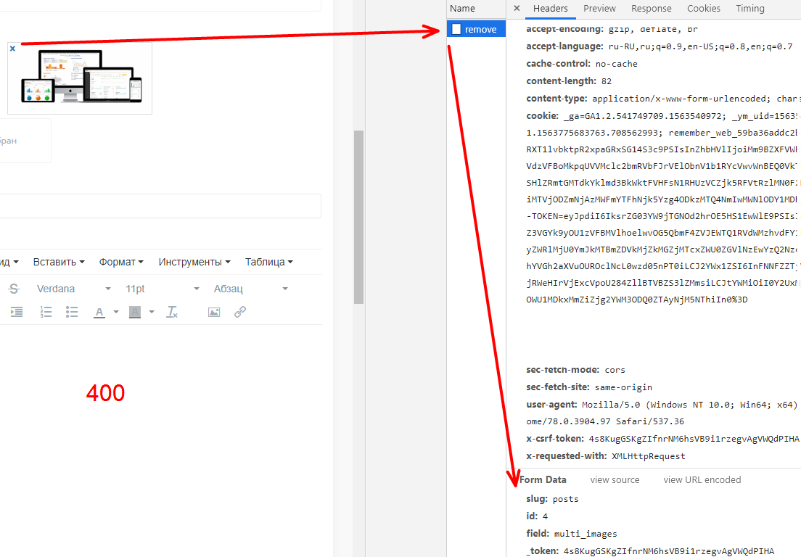Screen dimensions: 801x557
Task: Check the remove request checkbox
Action: tap(456, 28)
